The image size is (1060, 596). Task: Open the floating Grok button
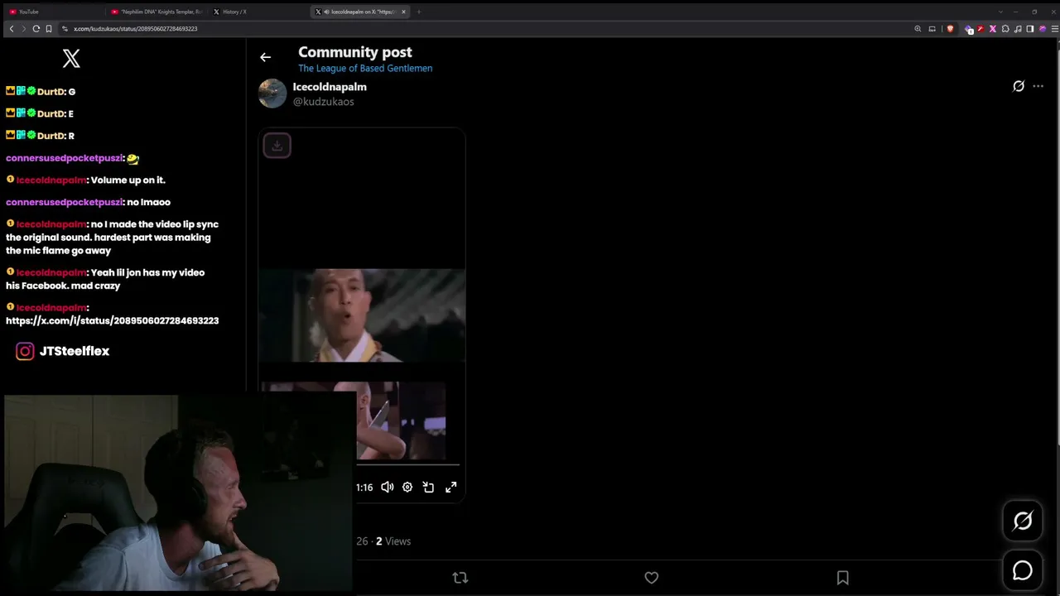point(1023,521)
